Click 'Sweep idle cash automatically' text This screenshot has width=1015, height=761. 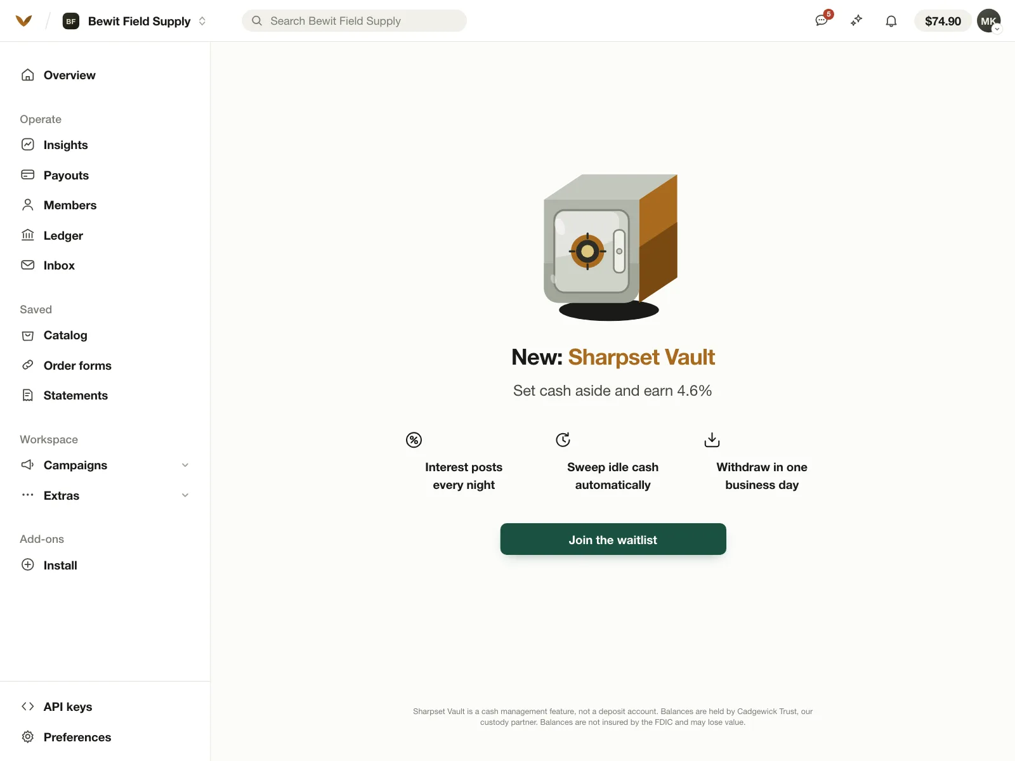613,476
